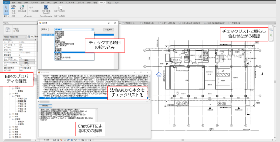
Task: Expand the 13 矩計 tree node
Action: coord(10,127)
